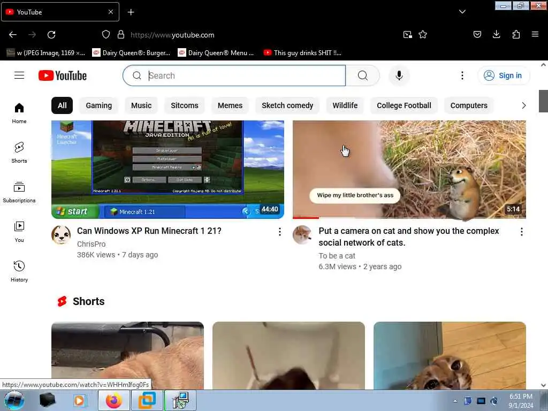Close the YouTube tab
The width and height of the screenshot is (548, 411).
coord(111,12)
